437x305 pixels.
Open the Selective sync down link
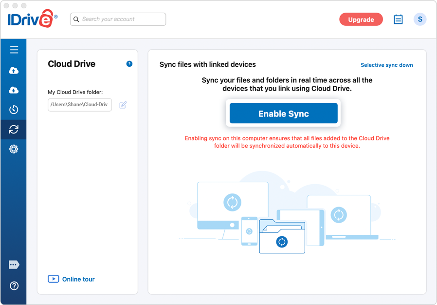386,64
